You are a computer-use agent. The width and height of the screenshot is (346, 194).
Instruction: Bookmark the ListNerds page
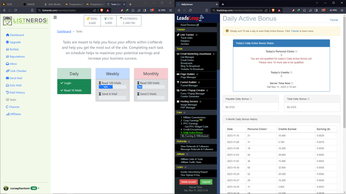pos(32,10)
